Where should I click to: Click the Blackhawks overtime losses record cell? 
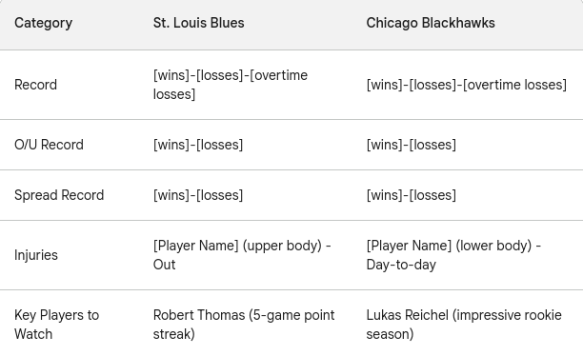(466, 85)
